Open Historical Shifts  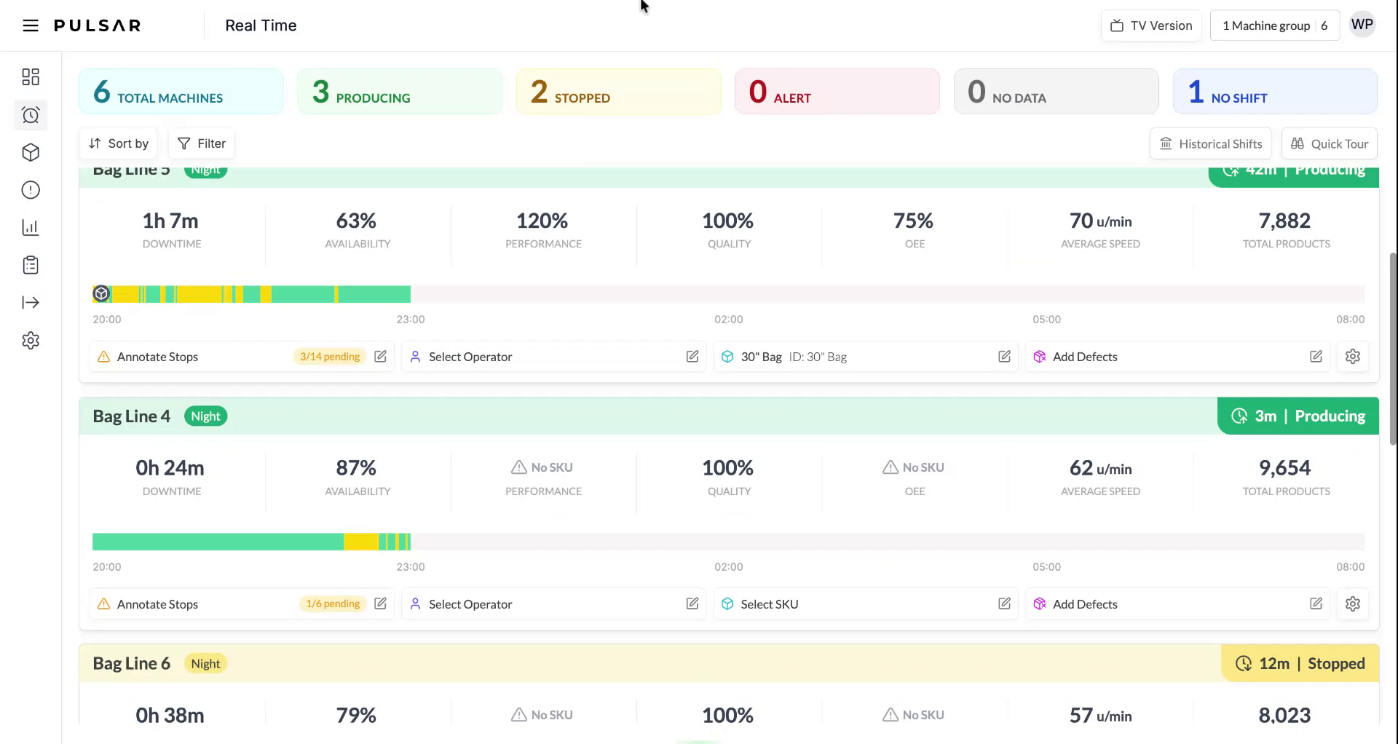pos(1210,143)
